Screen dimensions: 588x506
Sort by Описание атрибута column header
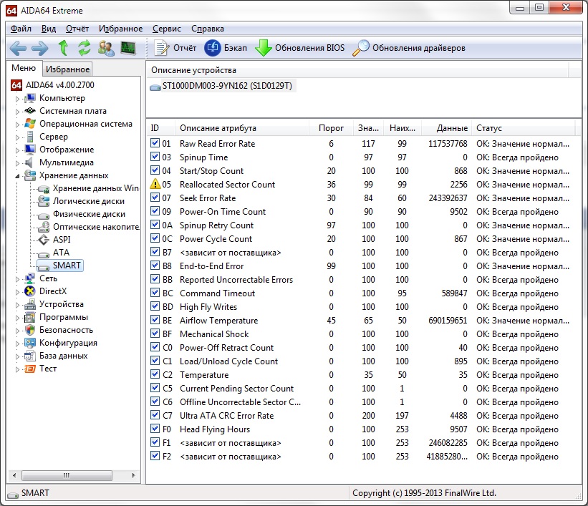[241, 128]
